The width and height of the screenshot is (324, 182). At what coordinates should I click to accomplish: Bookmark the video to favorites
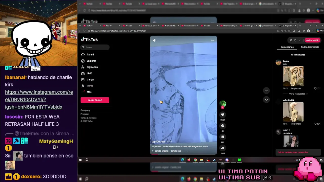[x=222, y=137]
